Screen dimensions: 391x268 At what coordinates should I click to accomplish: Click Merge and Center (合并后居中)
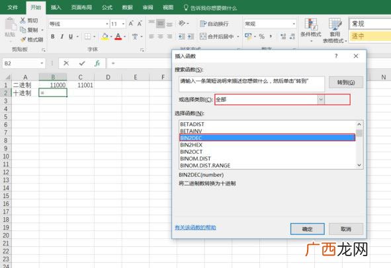216,36
